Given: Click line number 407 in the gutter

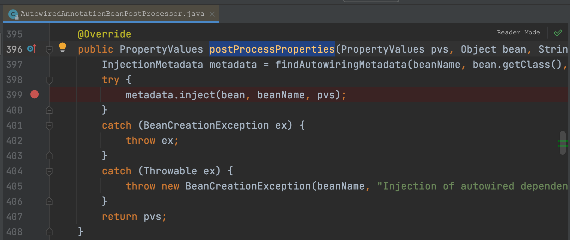Looking at the screenshot, I should click(x=14, y=217).
